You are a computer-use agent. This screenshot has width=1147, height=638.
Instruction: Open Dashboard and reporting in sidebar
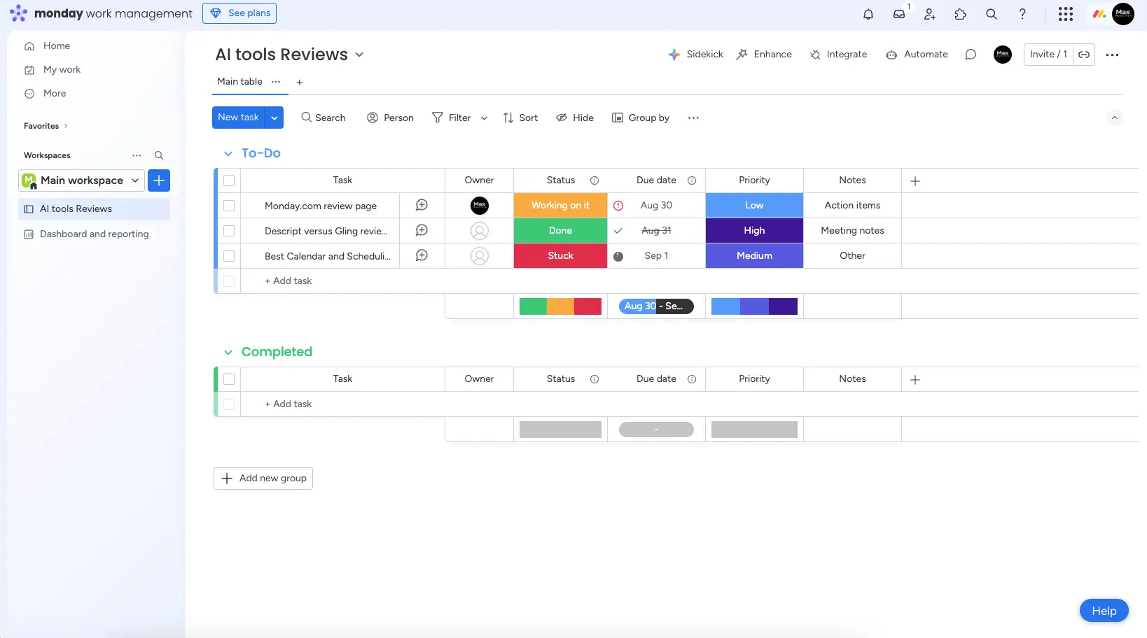[x=94, y=234]
